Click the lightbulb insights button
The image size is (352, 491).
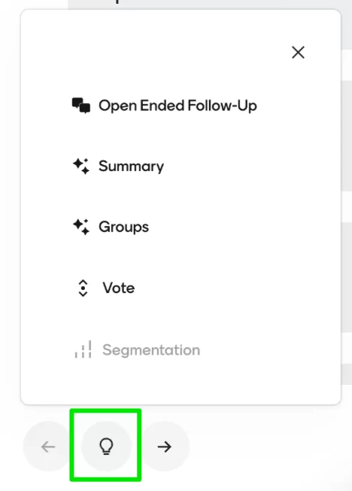(106, 447)
